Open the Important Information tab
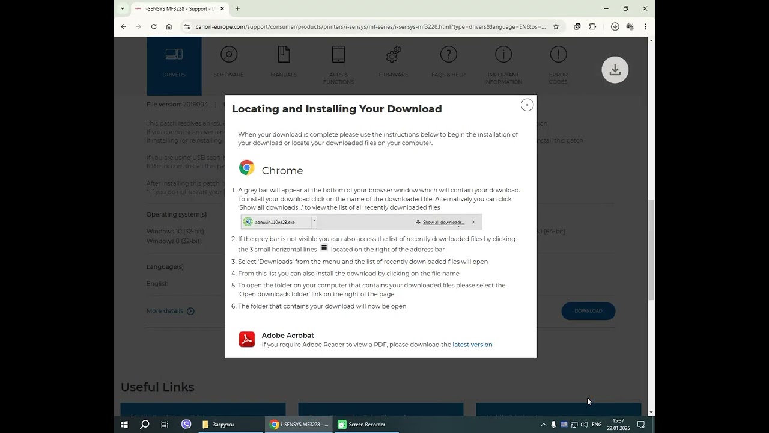 [503, 66]
